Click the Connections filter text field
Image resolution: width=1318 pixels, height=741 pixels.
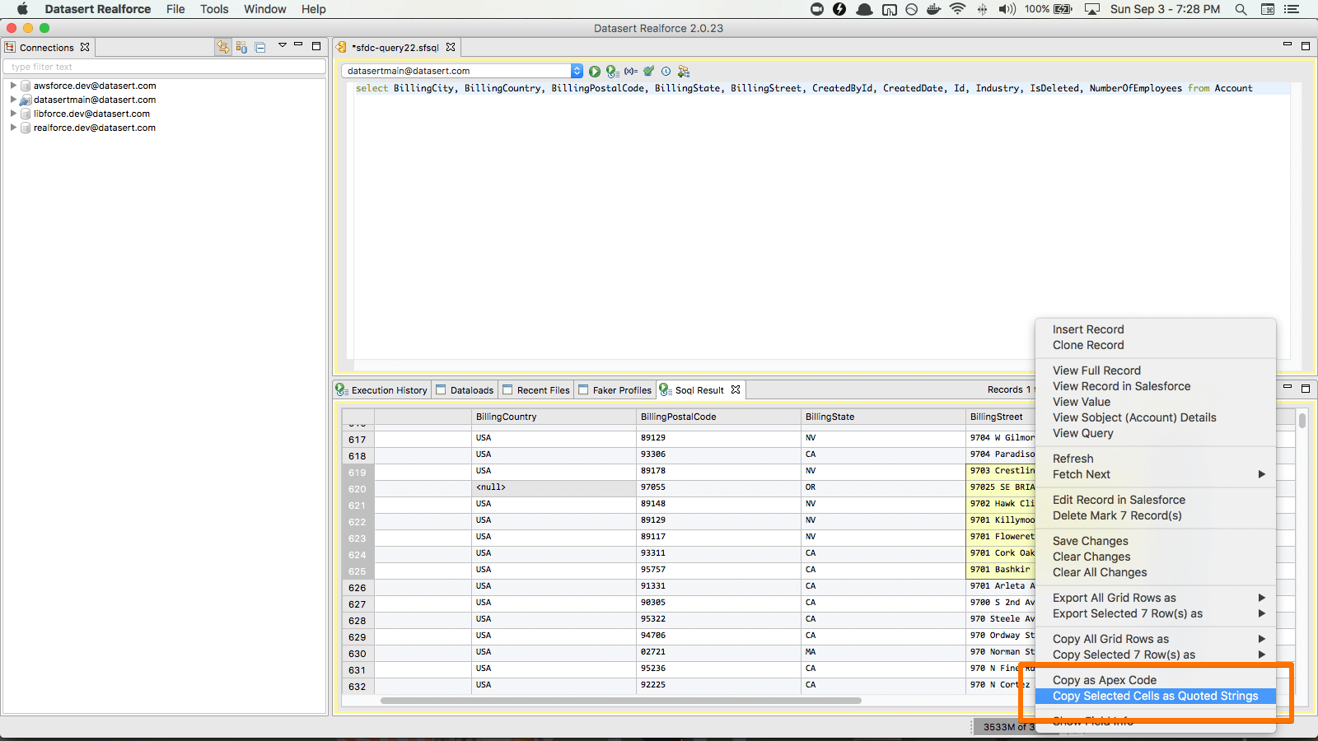(165, 67)
